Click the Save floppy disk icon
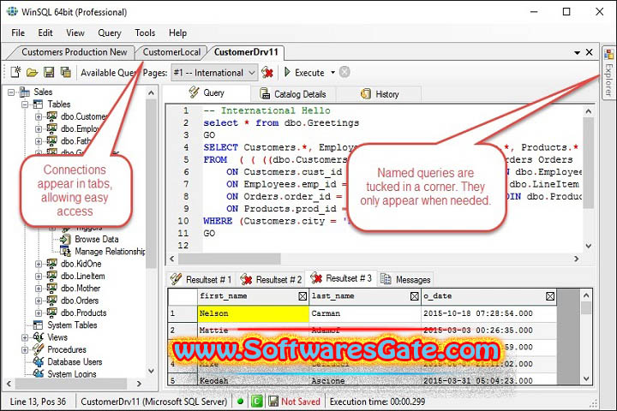The width and height of the screenshot is (617, 411). [x=49, y=72]
